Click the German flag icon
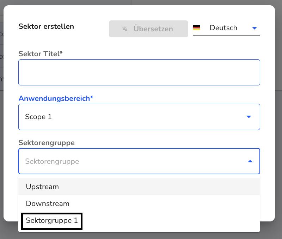 point(196,28)
